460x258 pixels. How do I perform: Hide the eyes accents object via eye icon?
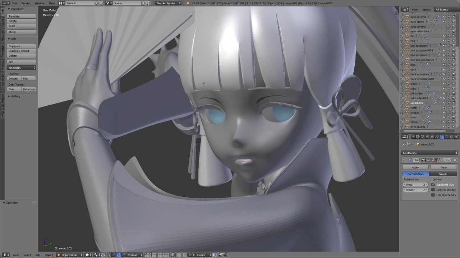[444, 17]
